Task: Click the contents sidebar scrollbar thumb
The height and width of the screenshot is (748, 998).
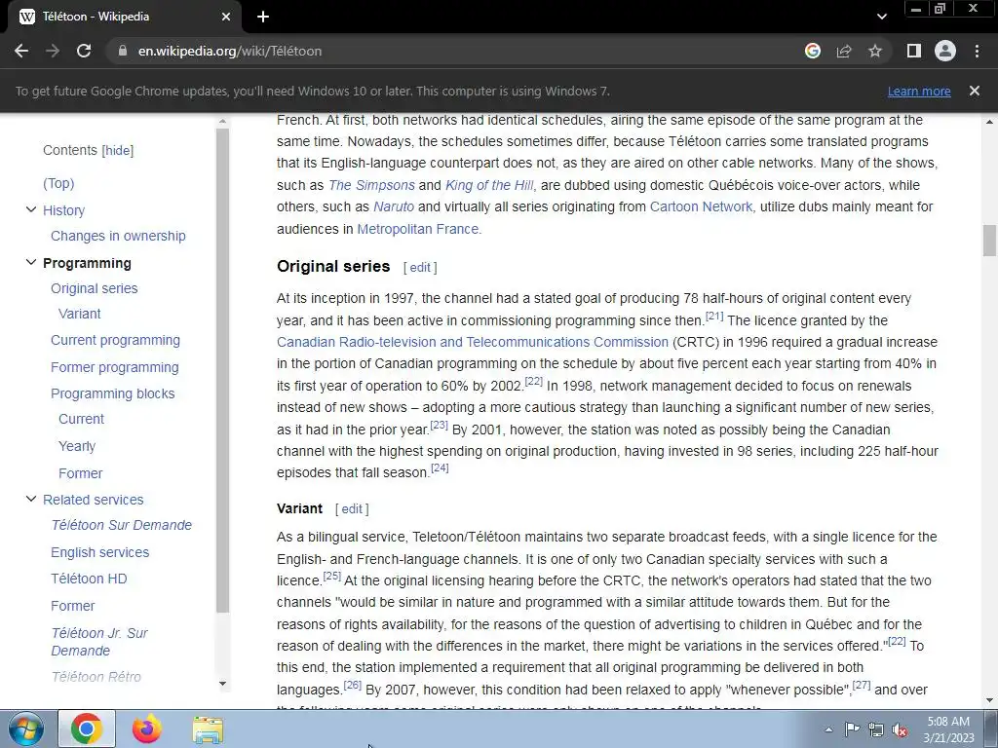Action: pos(222,370)
